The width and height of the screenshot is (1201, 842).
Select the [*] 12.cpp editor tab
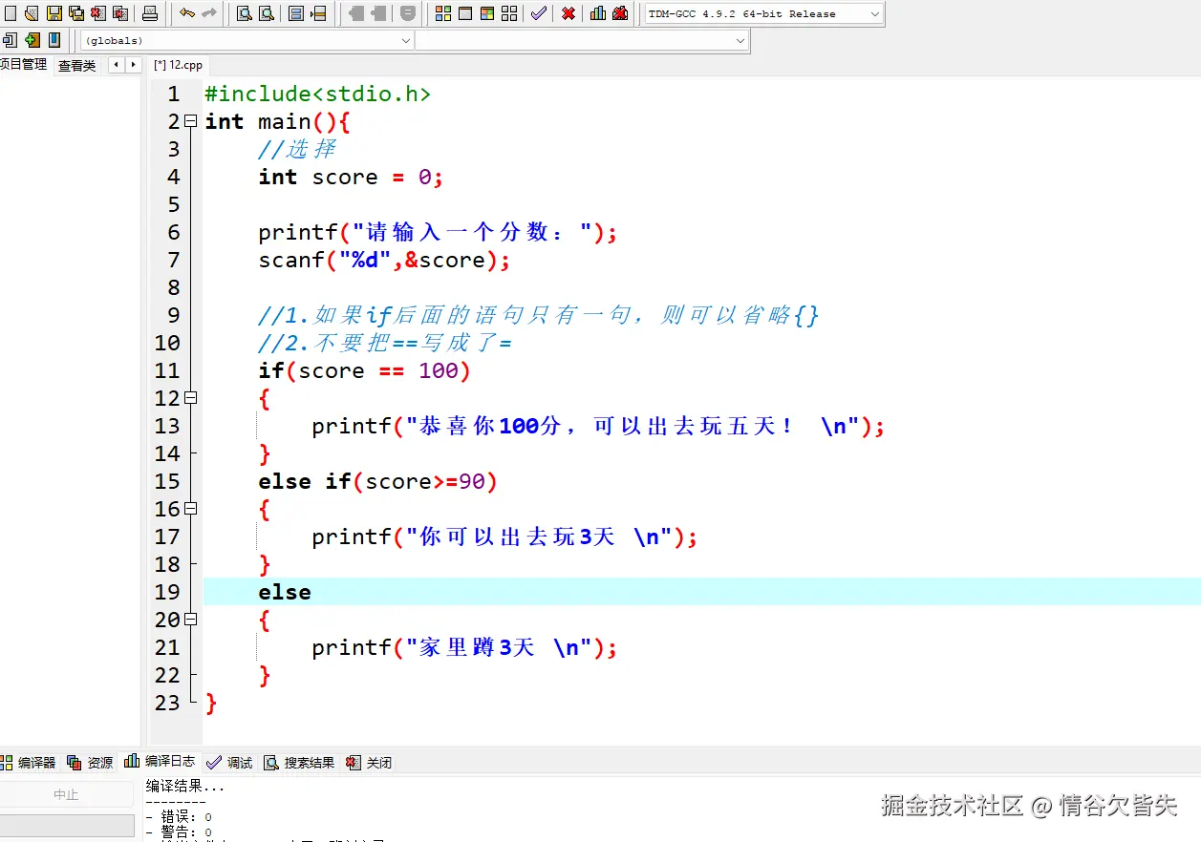point(178,65)
